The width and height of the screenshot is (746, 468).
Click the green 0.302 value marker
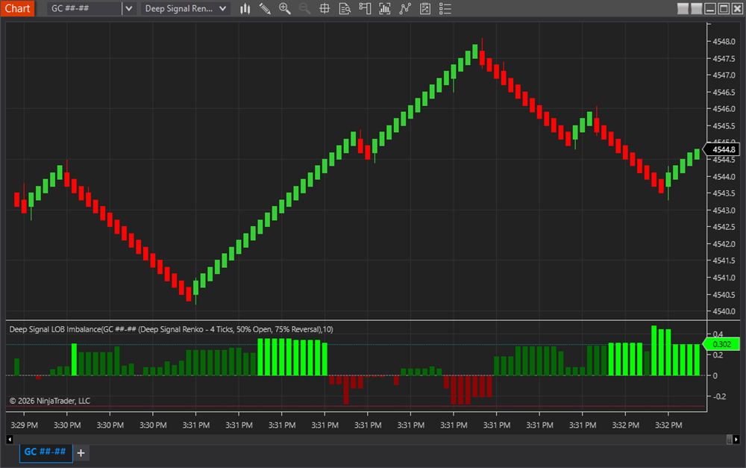pyautogui.click(x=721, y=344)
